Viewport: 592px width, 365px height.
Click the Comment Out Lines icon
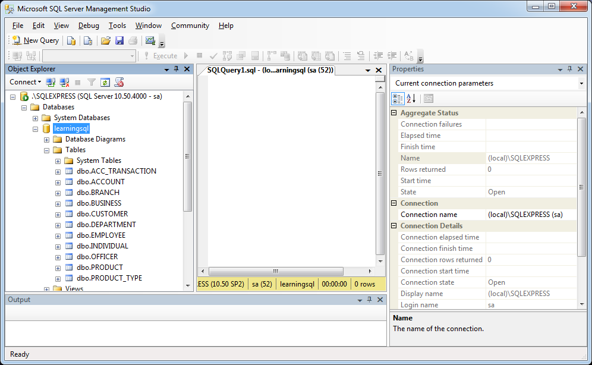click(x=347, y=56)
